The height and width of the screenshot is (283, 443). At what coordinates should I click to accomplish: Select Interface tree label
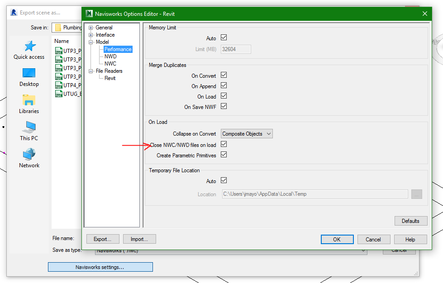pyautogui.click(x=105, y=35)
